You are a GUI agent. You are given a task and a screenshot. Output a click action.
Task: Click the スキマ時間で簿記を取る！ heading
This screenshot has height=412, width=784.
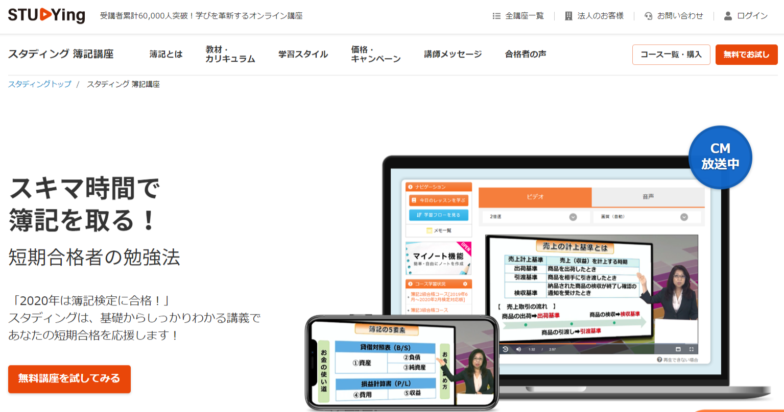click(x=84, y=203)
